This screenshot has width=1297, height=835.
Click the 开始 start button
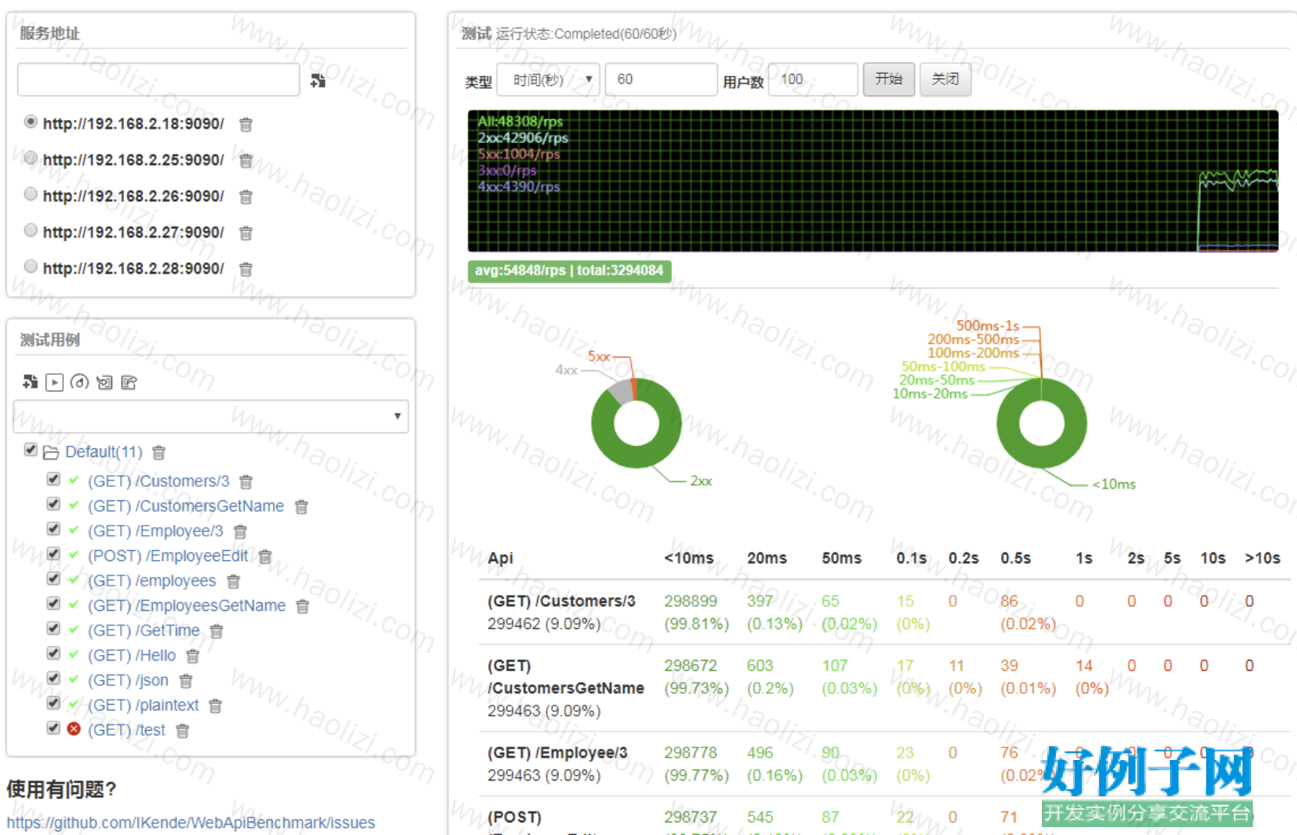[x=889, y=80]
